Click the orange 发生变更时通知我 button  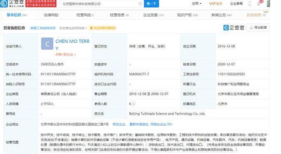point(103,28)
